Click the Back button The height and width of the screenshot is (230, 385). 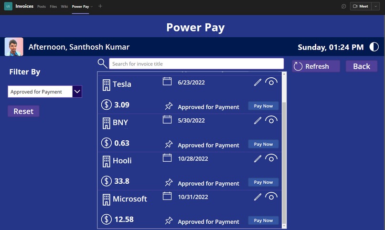click(x=362, y=66)
